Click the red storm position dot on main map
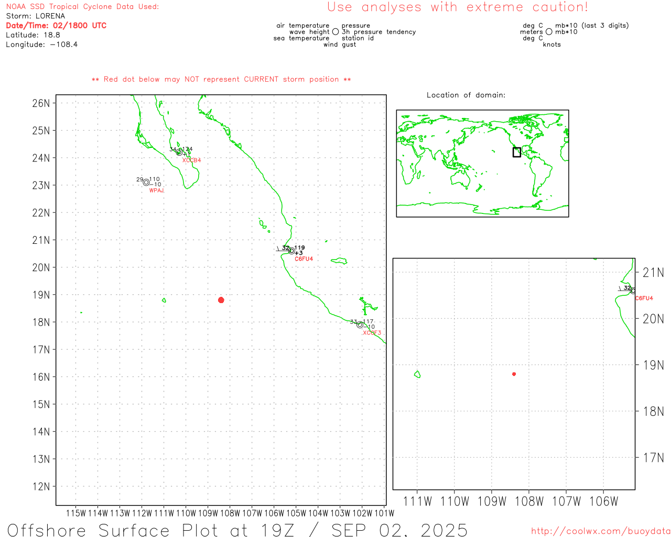The height and width of the screenshot is (537, 671). pyautogui.click(x=221, y=300)
